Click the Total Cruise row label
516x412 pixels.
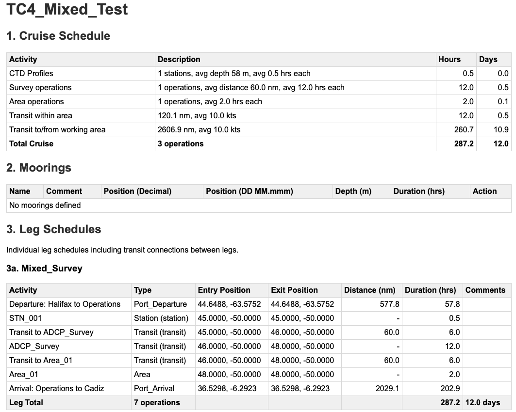point(31,143)
